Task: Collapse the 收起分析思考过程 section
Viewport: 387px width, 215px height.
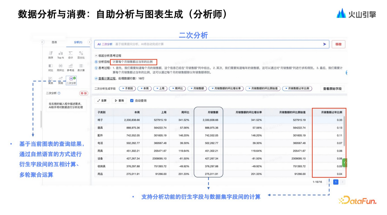Action: (108, 56)
